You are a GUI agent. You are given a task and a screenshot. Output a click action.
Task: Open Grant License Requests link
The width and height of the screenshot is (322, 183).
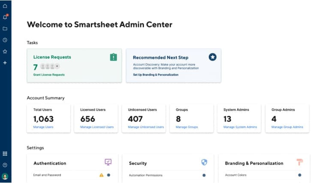click(49, 75)
